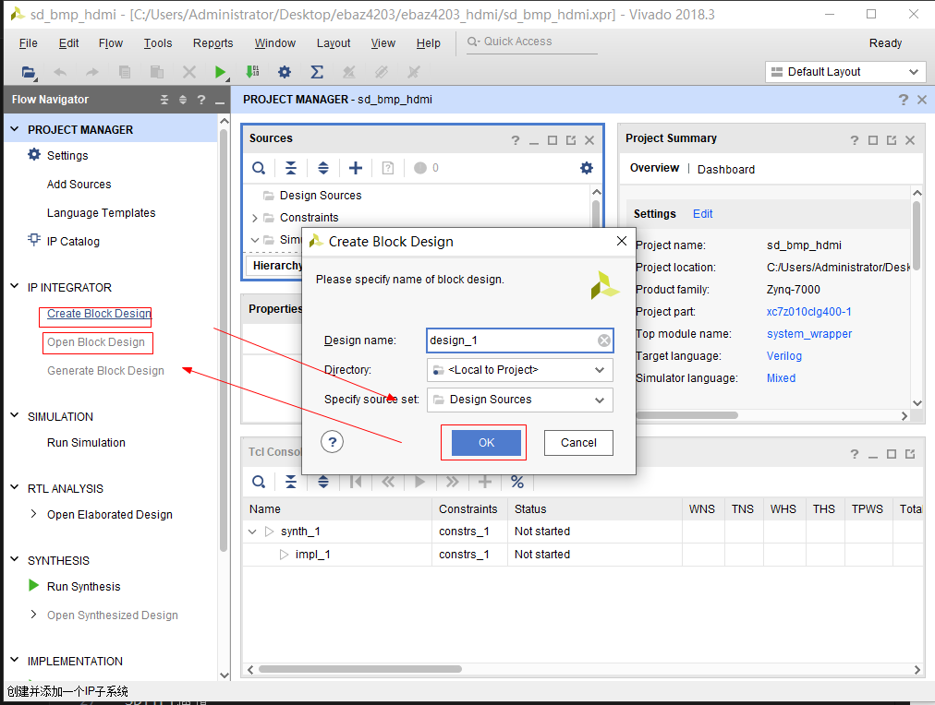Click Add Sources in Flow Navigator
Image resolution: width=935 pixels, height=705 pixels.
79,184
